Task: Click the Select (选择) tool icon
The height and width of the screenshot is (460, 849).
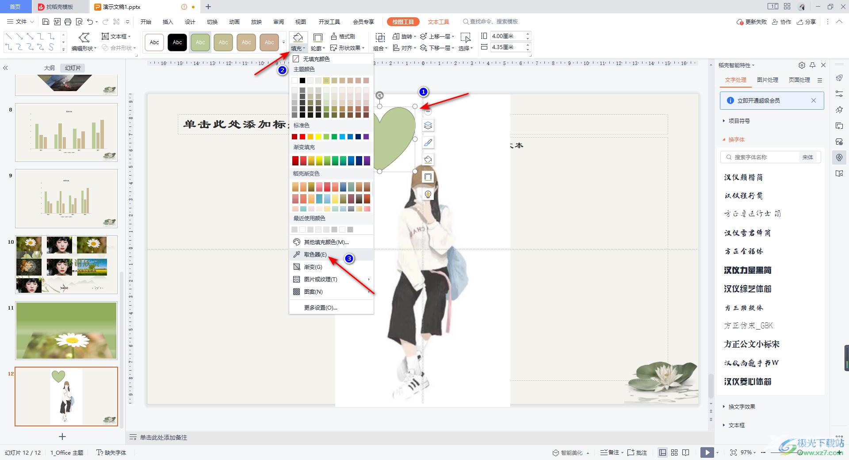Action: coord(465,38)
